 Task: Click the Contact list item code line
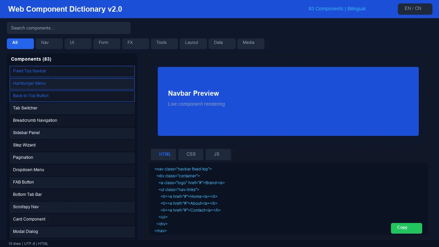tap(191, 210)
